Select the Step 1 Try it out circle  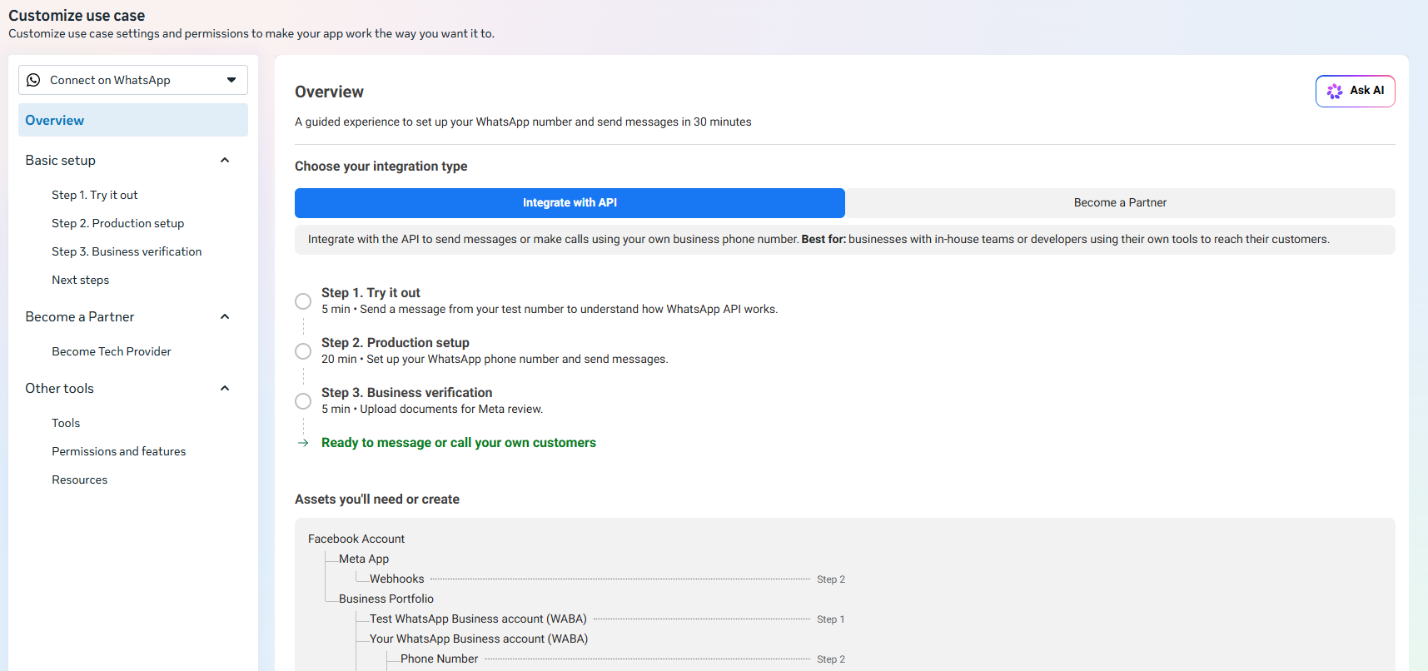(303, 301)
